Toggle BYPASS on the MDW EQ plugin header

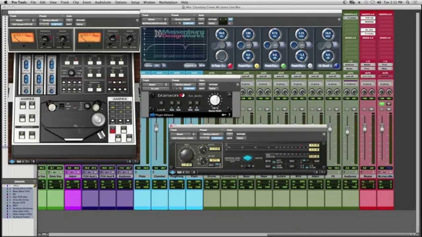click(213, 19)
